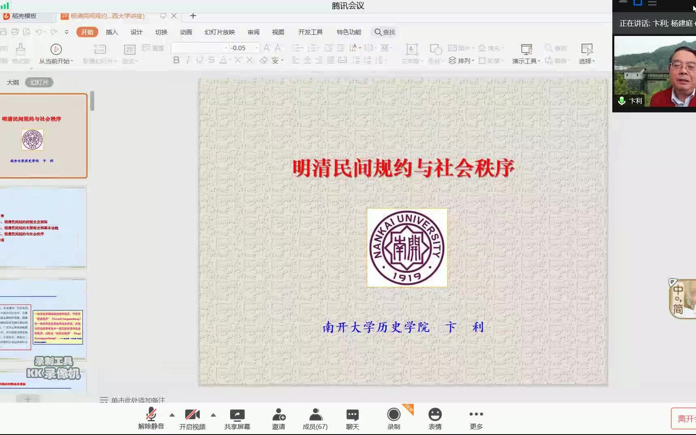696x435 pixels.
Task: Open the 特色功能 tab
Action: pyautogui.click(x=349, y=32)
